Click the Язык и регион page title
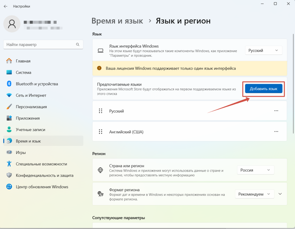Screen dimensions: 295x229 point(183,21)
